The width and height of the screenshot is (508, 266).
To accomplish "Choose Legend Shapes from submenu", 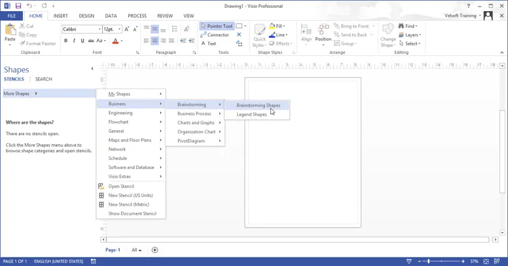I will tap(257, 114).
